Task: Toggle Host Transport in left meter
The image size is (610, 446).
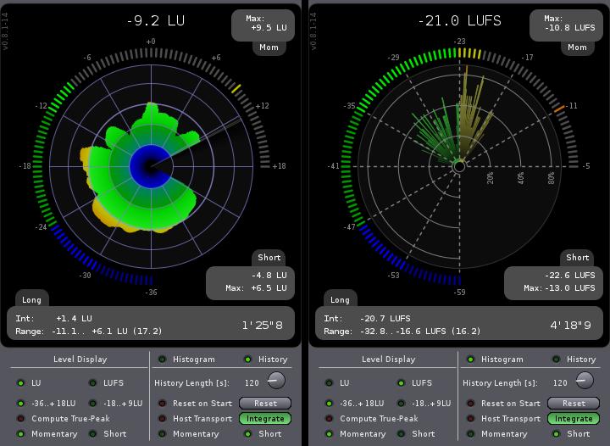Action: (162, 419)
